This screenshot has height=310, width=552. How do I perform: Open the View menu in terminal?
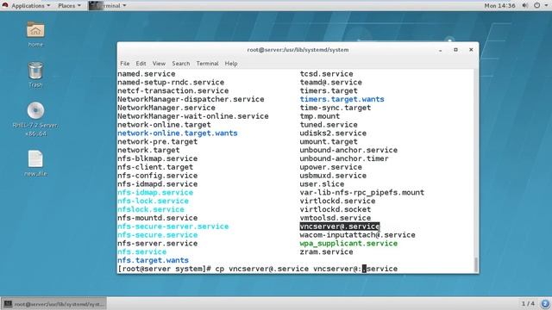[159, 63]
